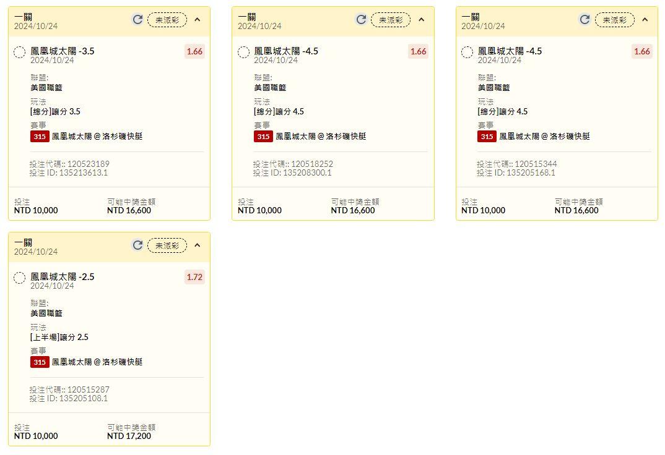Image resolution: width=665 pixels, height=455 pixels.
Task: Click league 美國職籃 in -3.5 card
Action: click(46, 88)
